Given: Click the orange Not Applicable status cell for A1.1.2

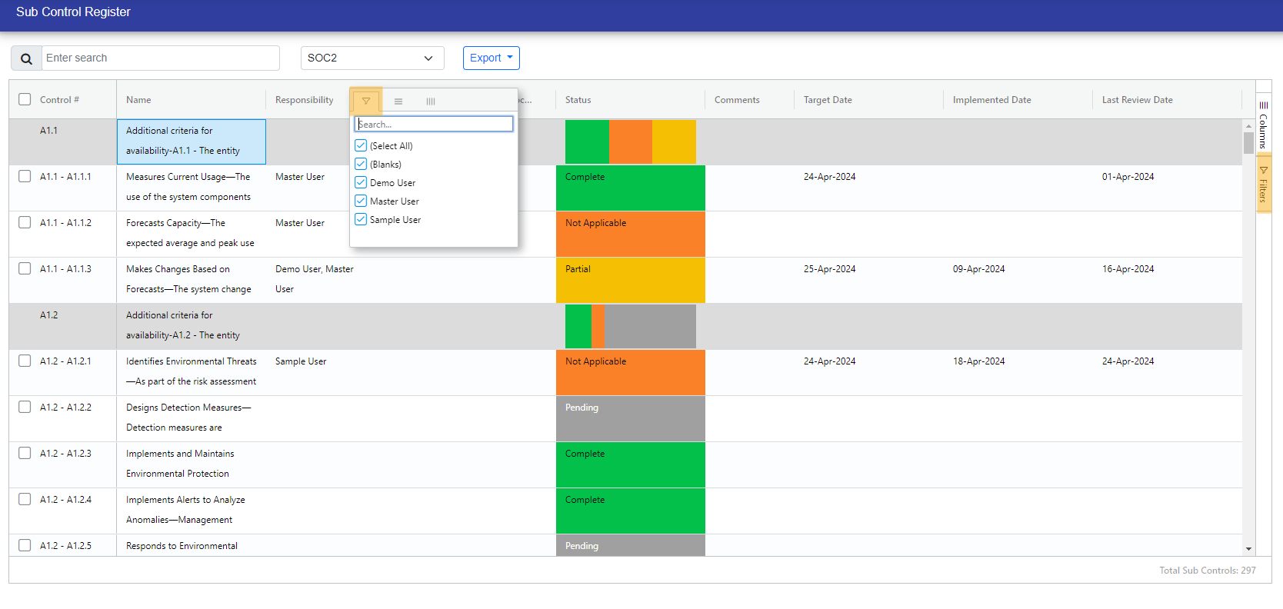Looking at the screenshot, I should [630, 234].
